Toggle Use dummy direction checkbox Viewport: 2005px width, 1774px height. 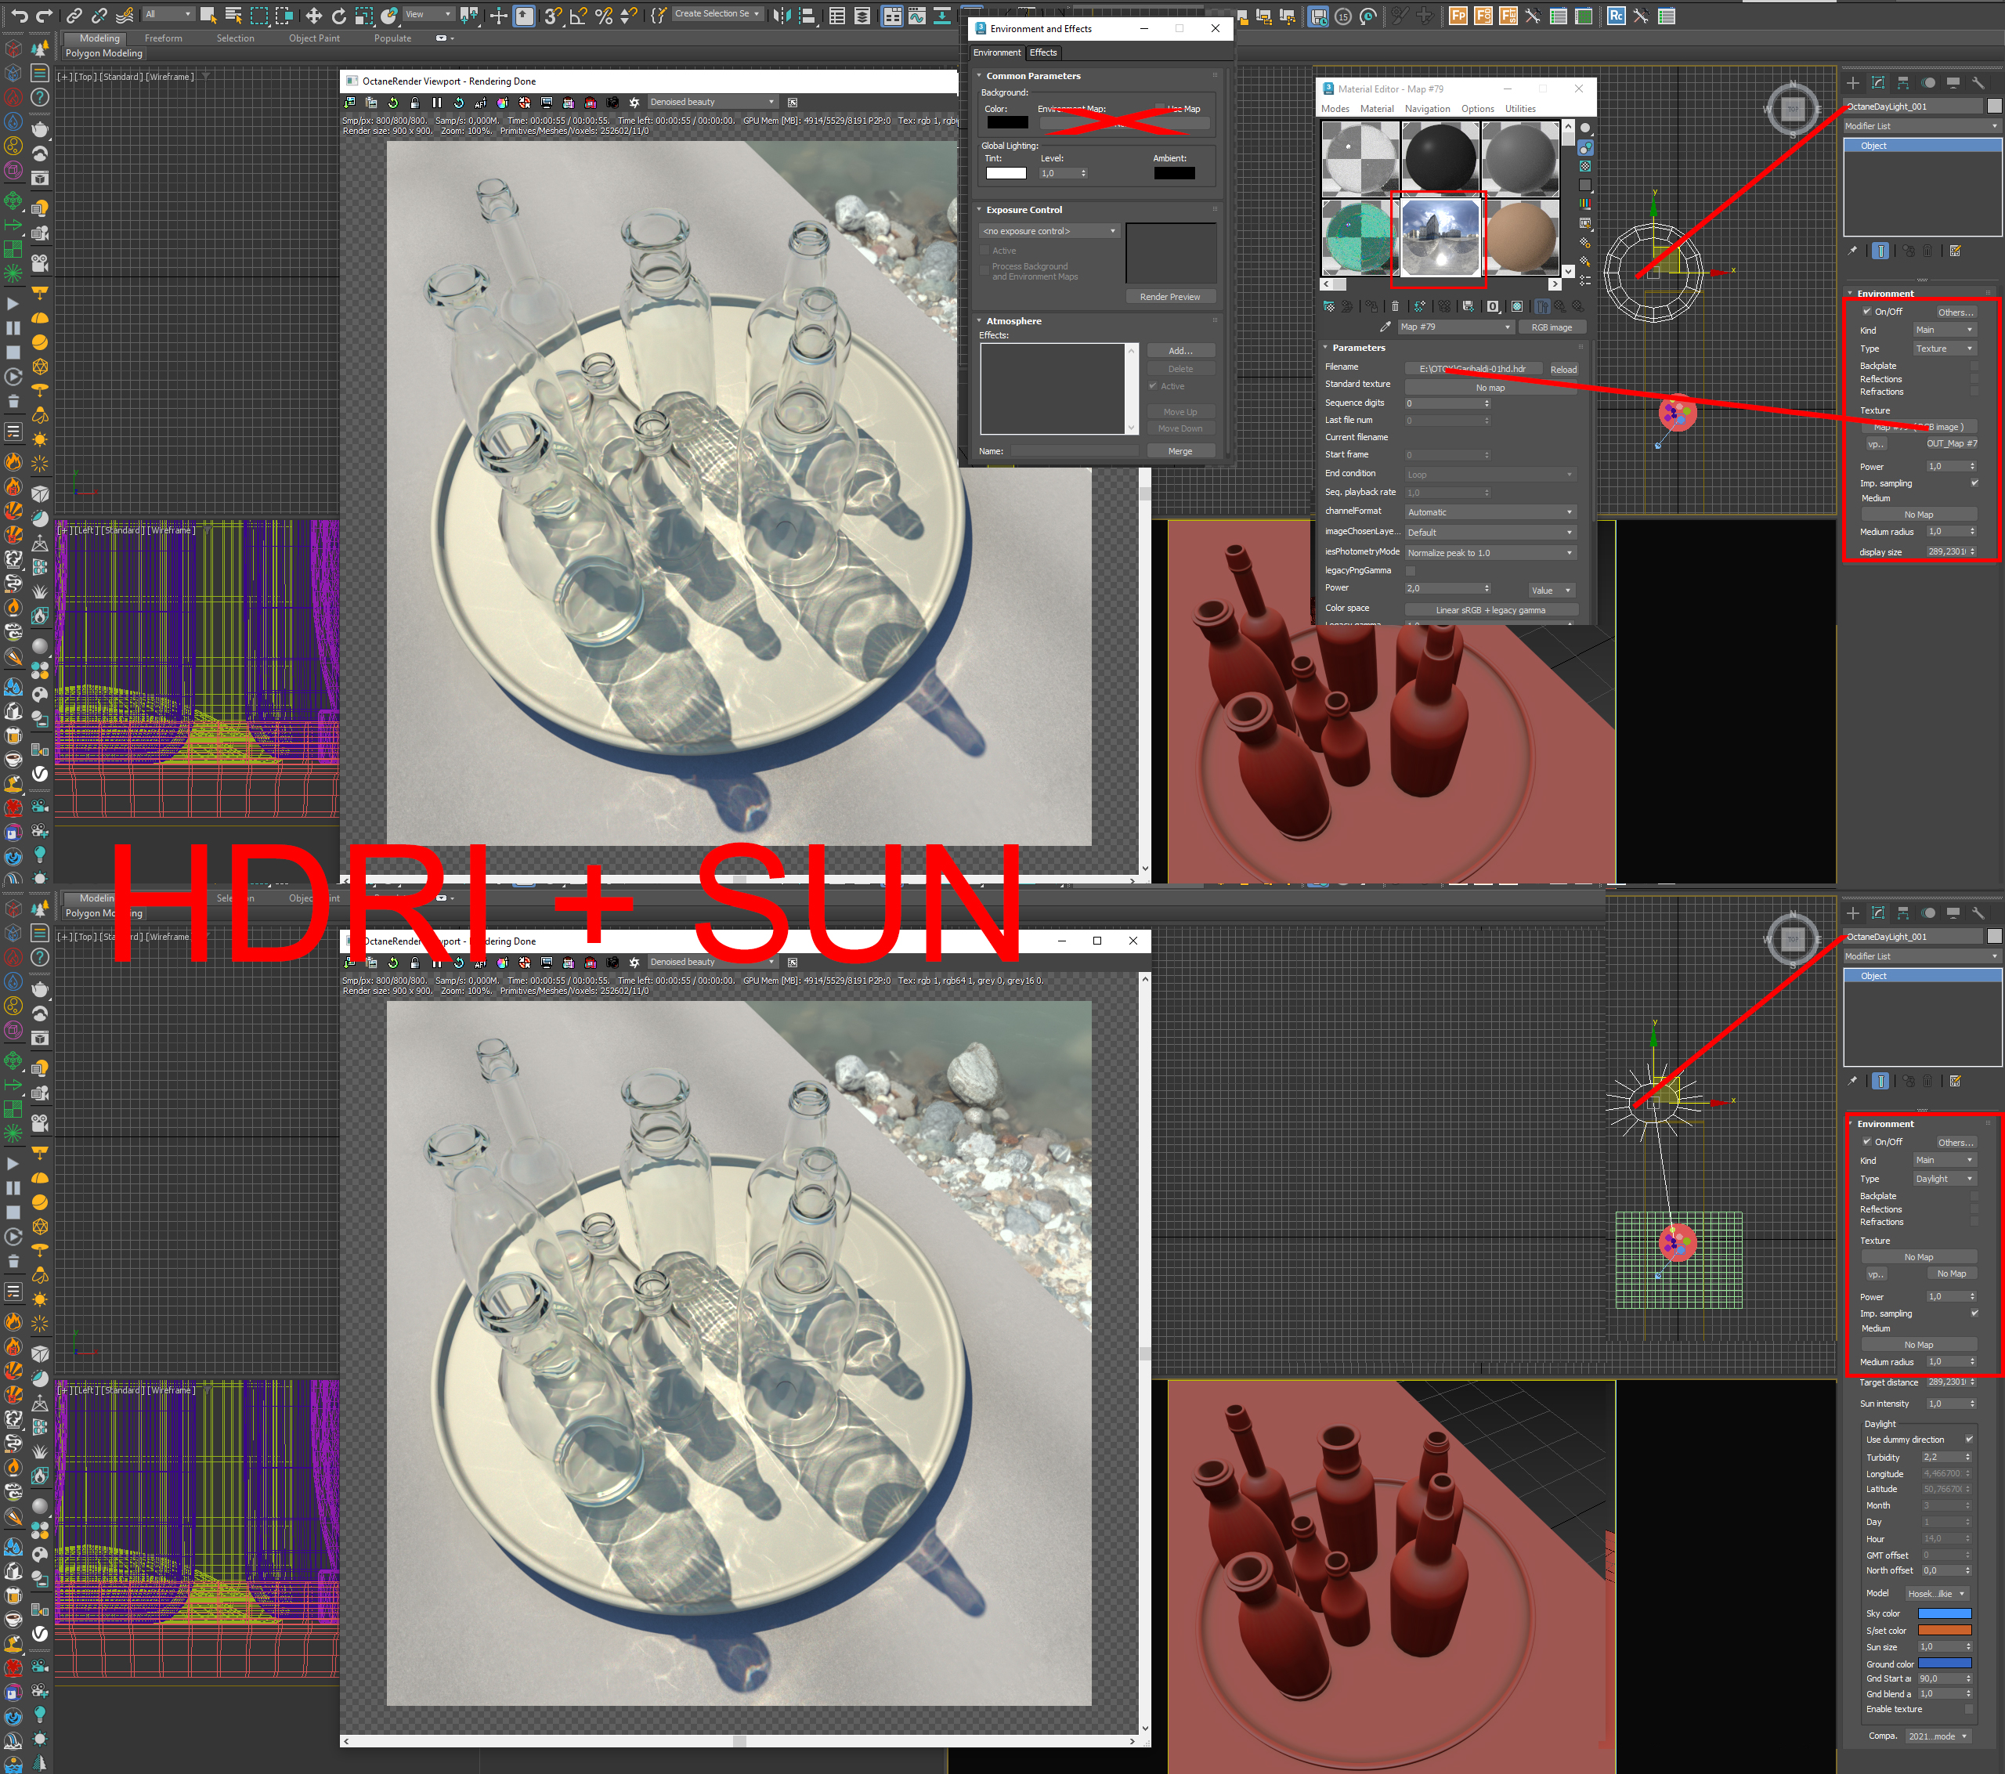click(x=1969, y=1440)
